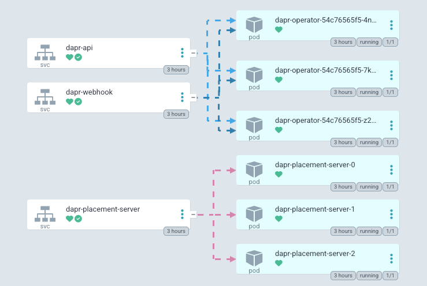This screenshot has height=286, width=427.
Task: Click the dapr-webhook service icon
Action: tap(45, 95)
